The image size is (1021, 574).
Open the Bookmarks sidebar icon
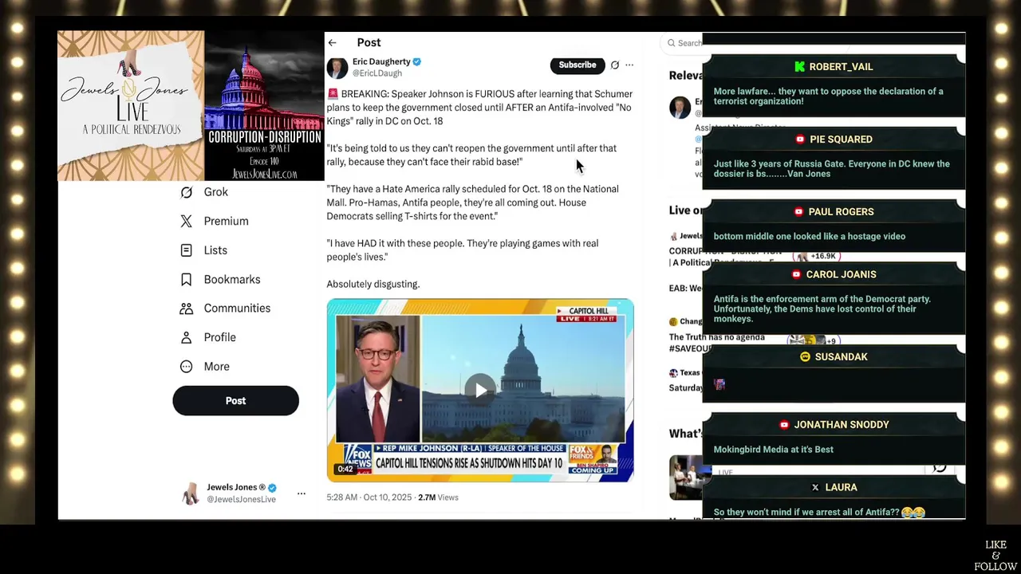point(186,279)
